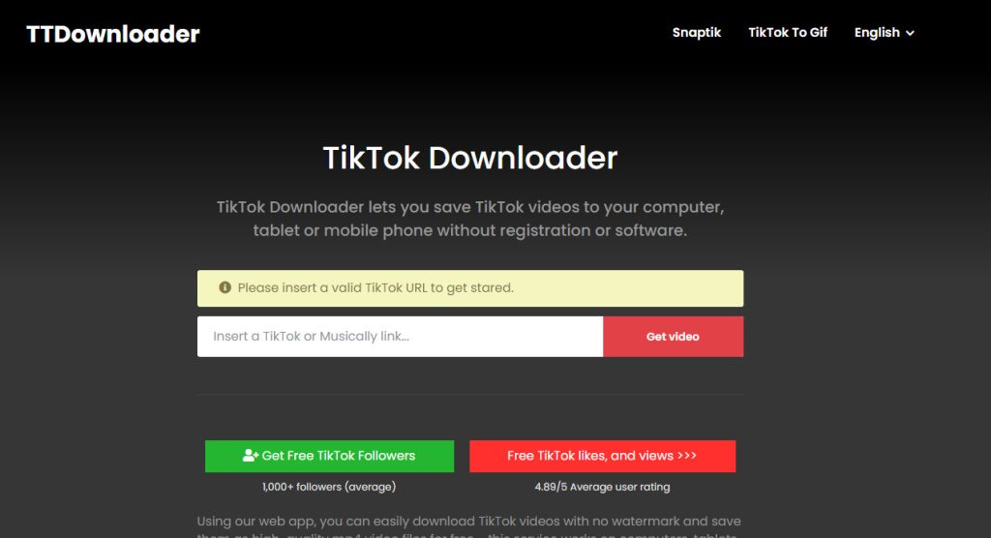Screen dimensions: 991x538
Task: Focus the TikTok or Musically link field
Action: [x=400, y=337]
